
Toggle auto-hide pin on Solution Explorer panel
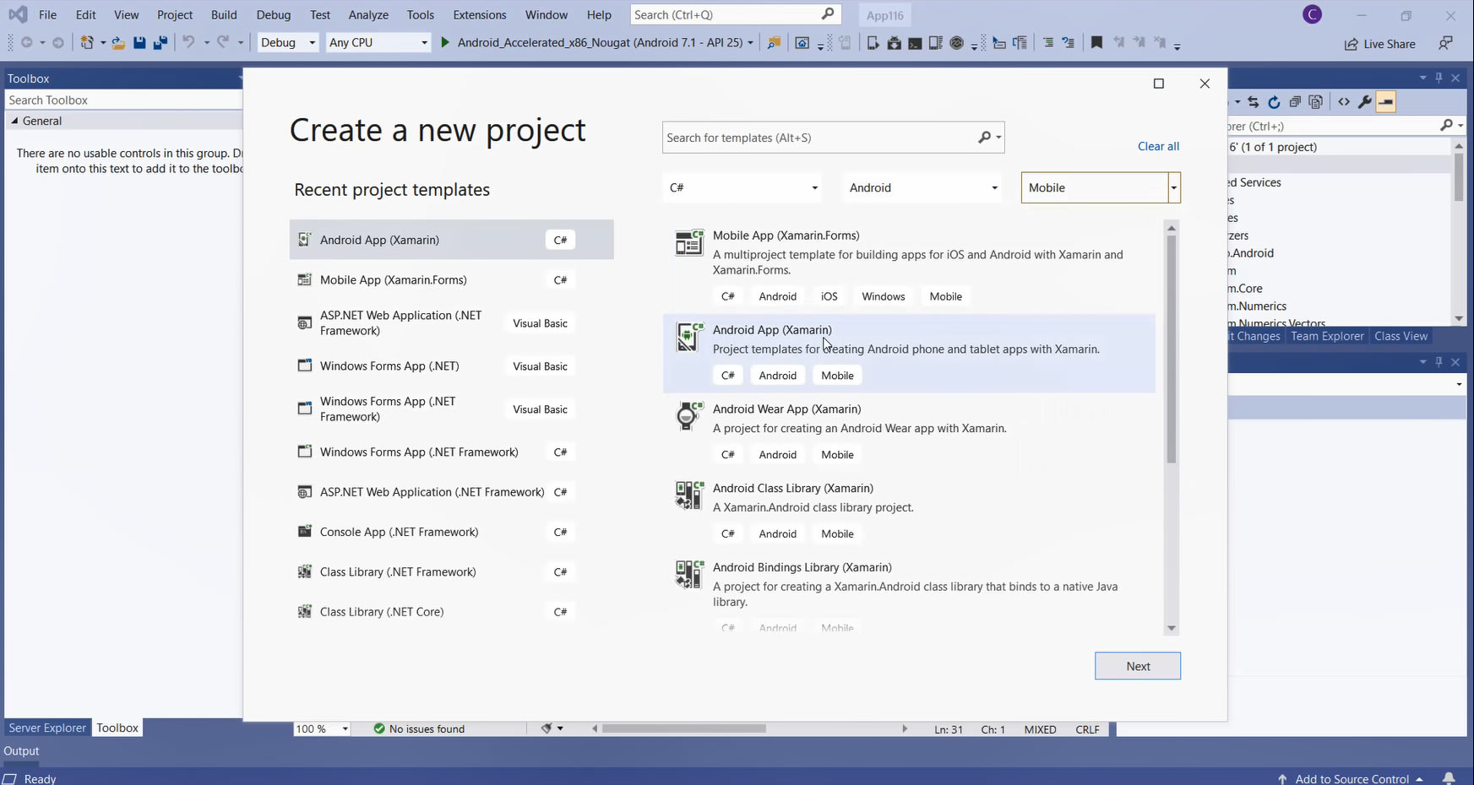(x=1439, y=78)
